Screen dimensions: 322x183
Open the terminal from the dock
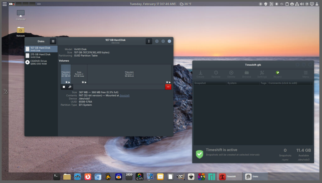pyautogui.click(x=57, y=177)
